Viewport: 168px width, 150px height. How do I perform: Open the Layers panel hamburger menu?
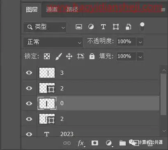(x=163, y=9)
